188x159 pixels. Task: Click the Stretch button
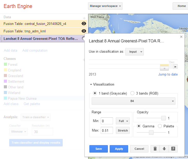[x=123, y=130]
